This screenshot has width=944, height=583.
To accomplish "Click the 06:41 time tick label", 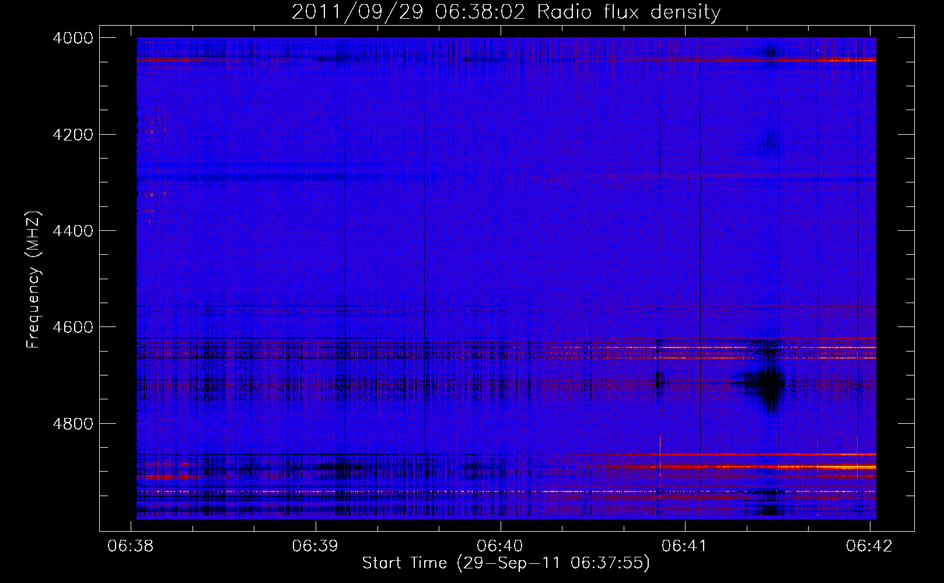I will [x=685, y=546].
